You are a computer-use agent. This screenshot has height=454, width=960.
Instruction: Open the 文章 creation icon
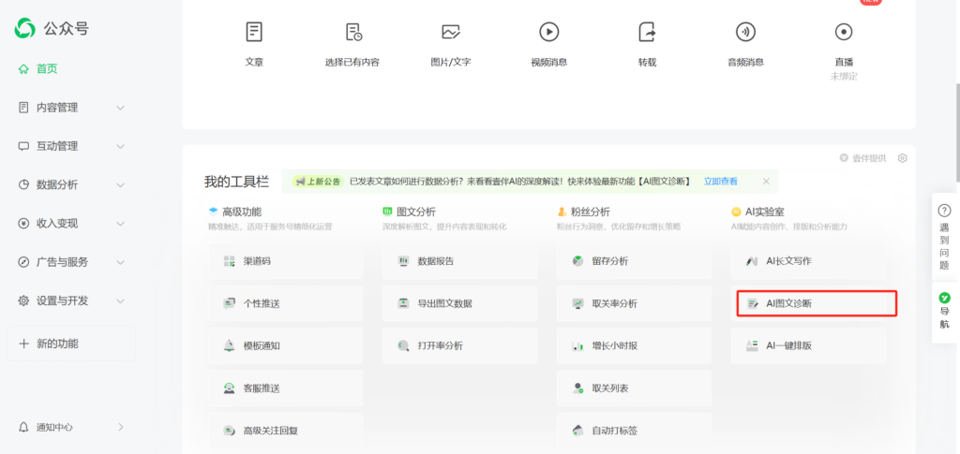(x=254, y=32)
